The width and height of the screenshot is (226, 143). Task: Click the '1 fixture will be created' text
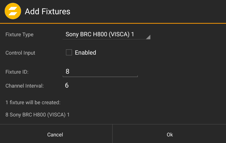click(33, 102)
